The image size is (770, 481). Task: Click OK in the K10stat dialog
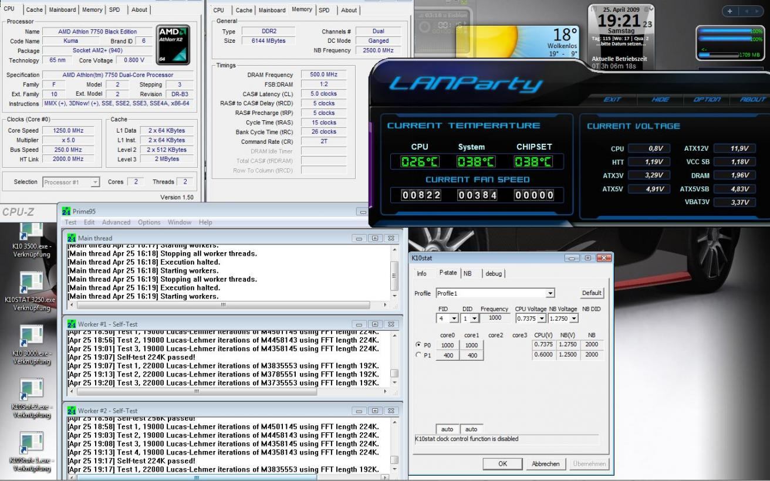click(x=502, y=463)
